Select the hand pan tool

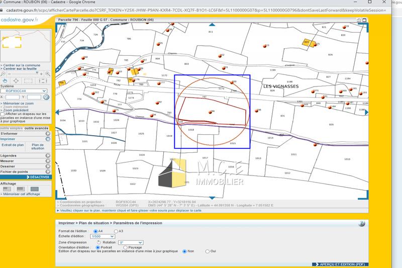coord(5,80)
